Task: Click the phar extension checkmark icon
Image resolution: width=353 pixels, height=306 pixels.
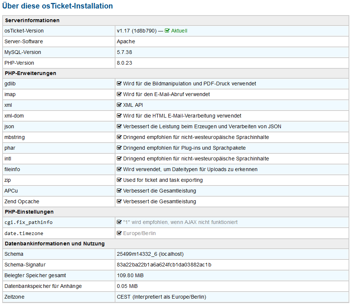Action: [119, 148]
